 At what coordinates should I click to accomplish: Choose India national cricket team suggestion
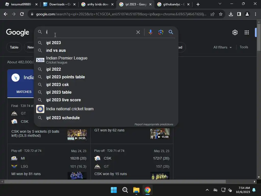click(x=106, y=109)
